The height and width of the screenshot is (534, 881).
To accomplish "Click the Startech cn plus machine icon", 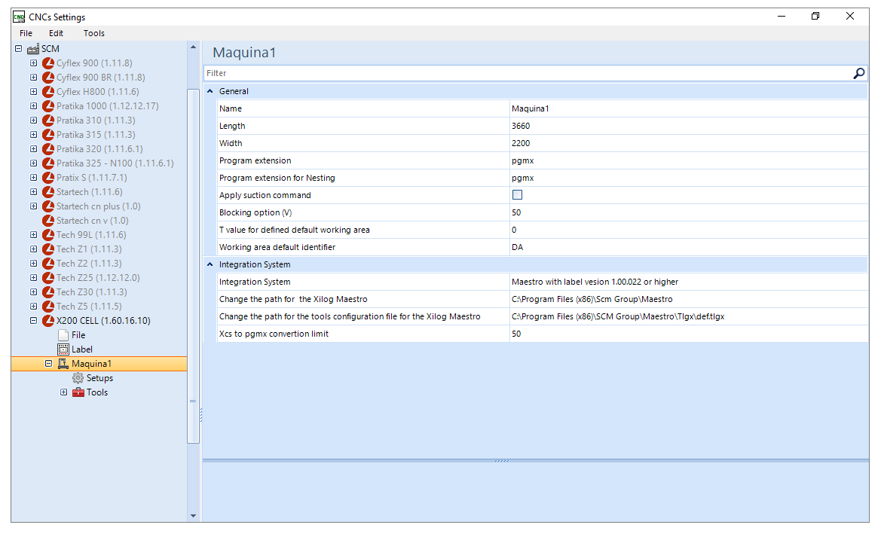I will [x=48, y=206].
